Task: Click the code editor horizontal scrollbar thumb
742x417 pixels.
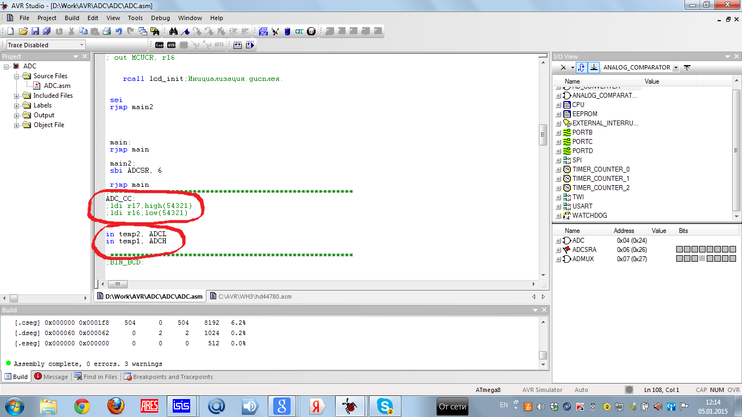Action: pyautogui.click(x=117, y=284)
